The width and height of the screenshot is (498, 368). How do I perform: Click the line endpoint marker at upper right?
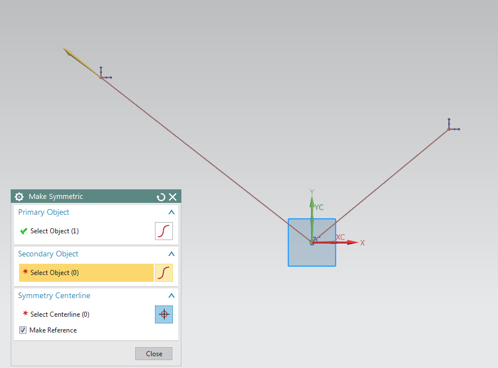[449, 129]
